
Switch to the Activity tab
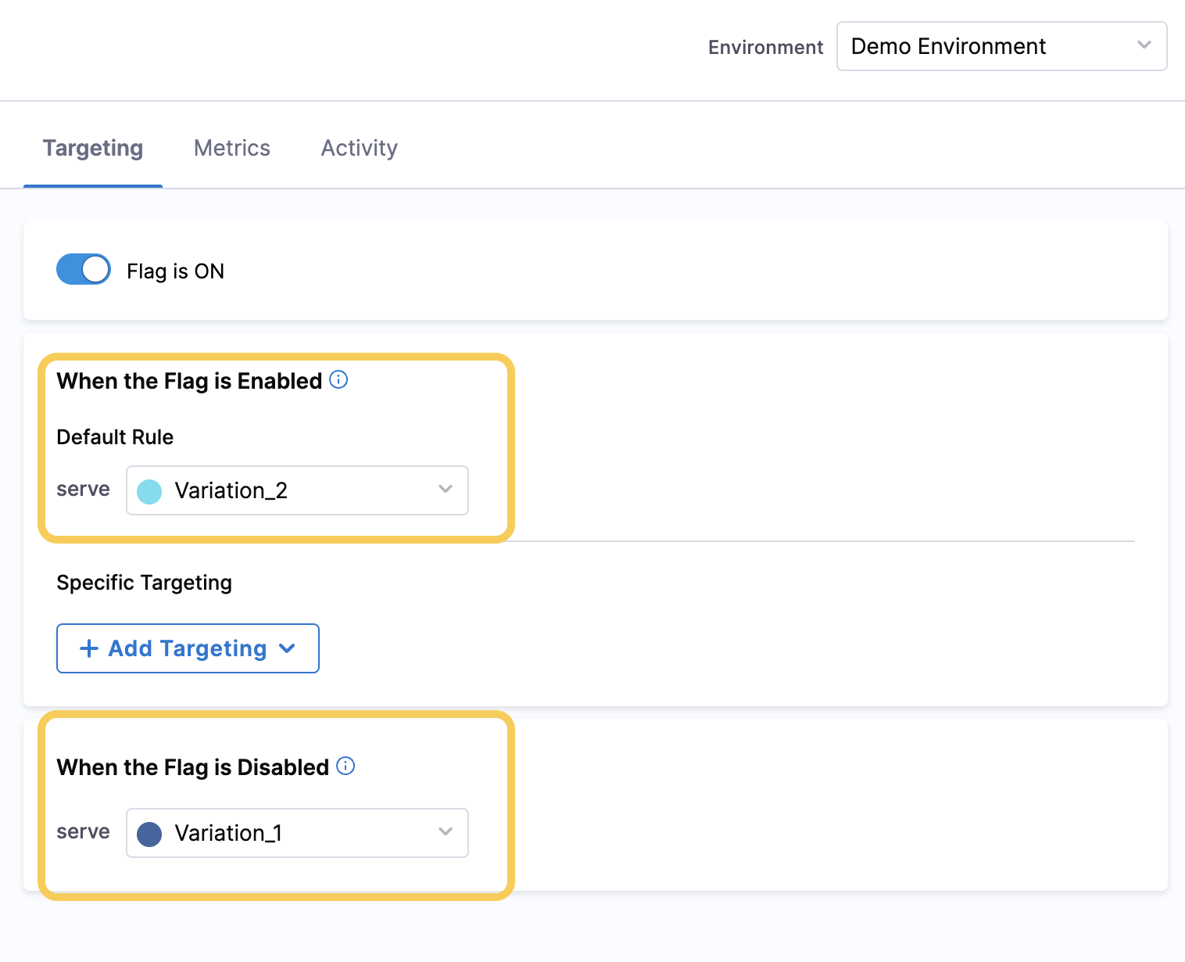click(359, 148)
